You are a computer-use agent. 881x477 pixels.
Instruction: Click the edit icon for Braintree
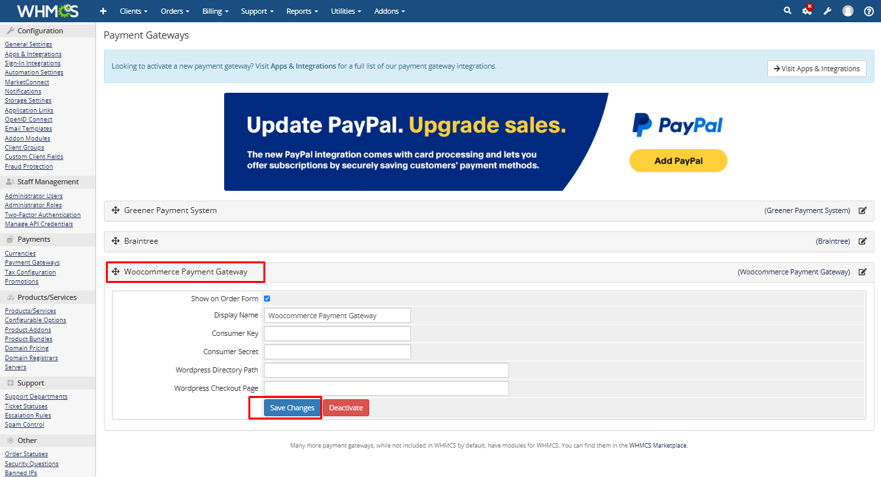tap(863, 241)
